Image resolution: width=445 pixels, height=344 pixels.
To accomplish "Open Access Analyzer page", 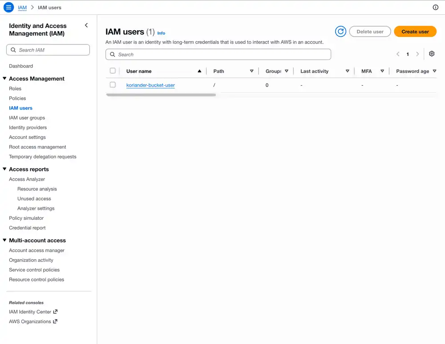I will pyautogui.click(x=27, y=179).
